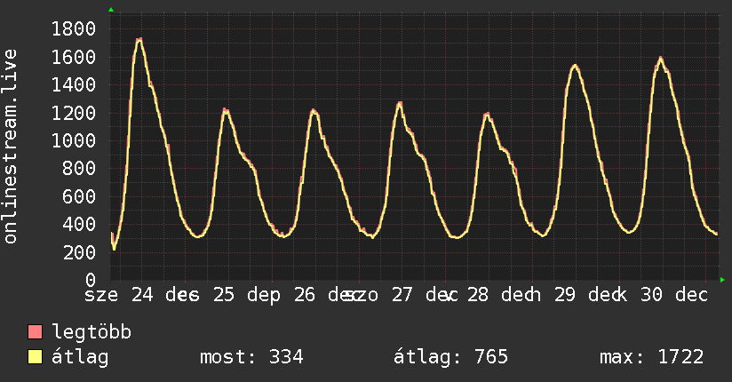The height and width of the screenshot is (382, 732).
Task: Click the onlinestream.live vertical axis title
Action: click(x=11, y=147)
